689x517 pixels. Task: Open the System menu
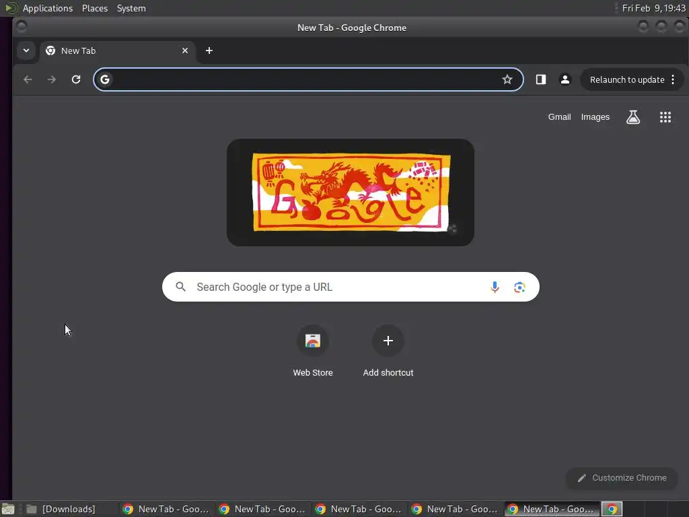(x=131, y=8)
